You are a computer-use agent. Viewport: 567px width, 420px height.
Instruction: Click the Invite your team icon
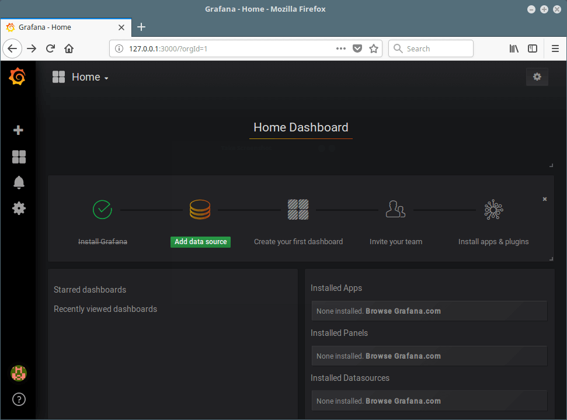pos(395,209)
